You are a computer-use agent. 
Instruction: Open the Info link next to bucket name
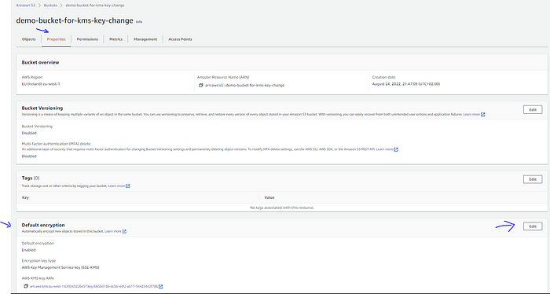tap(139, 22)
